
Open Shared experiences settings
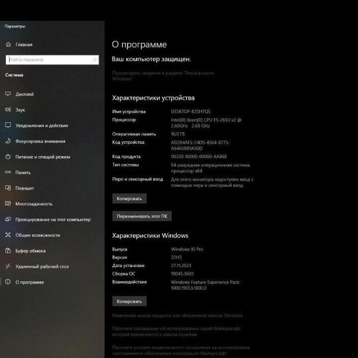pyautogui.click(x=37, y=235)
